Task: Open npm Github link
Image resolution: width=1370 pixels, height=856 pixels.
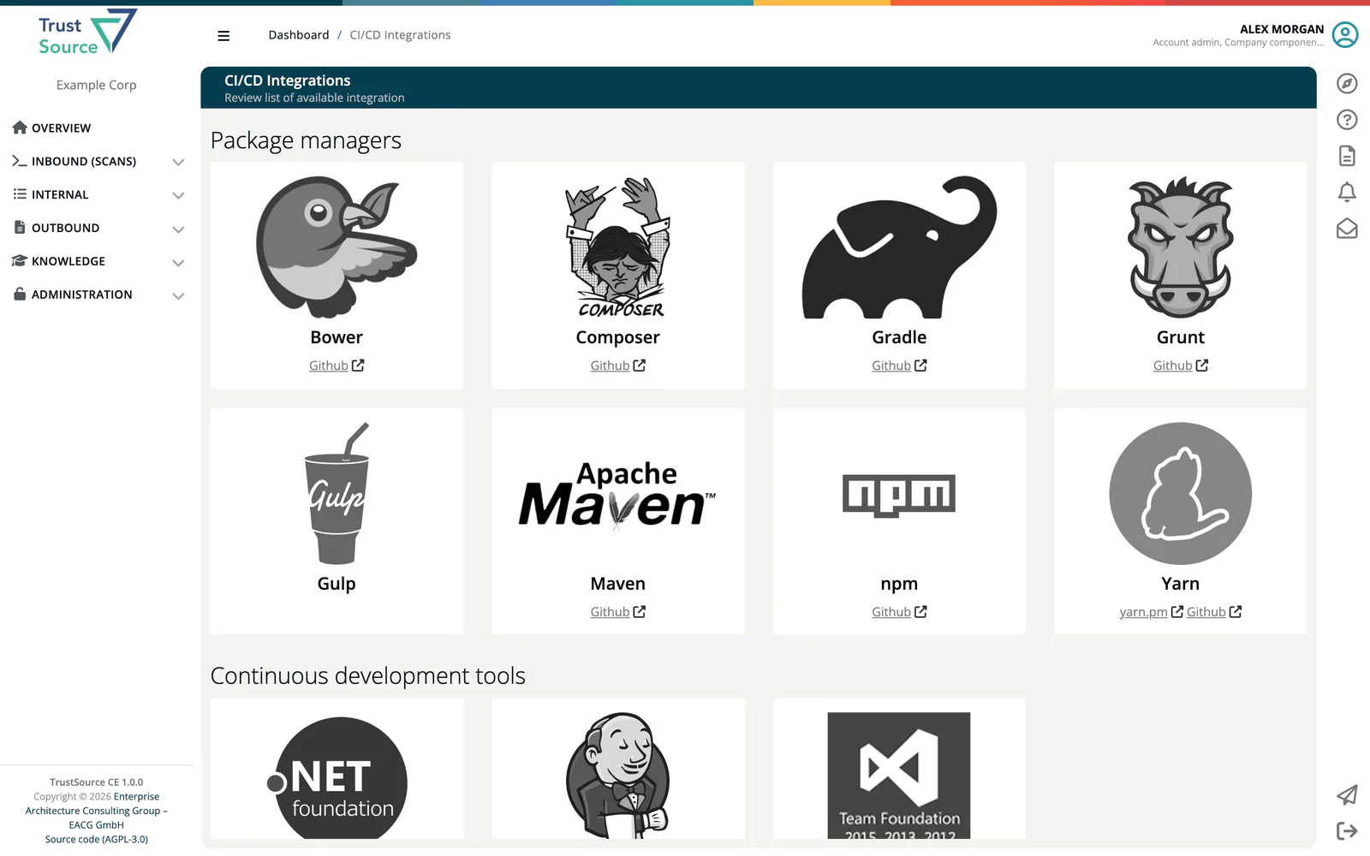Action: (x=899, y=612)
